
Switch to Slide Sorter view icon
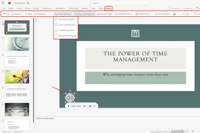coord(187,132)
